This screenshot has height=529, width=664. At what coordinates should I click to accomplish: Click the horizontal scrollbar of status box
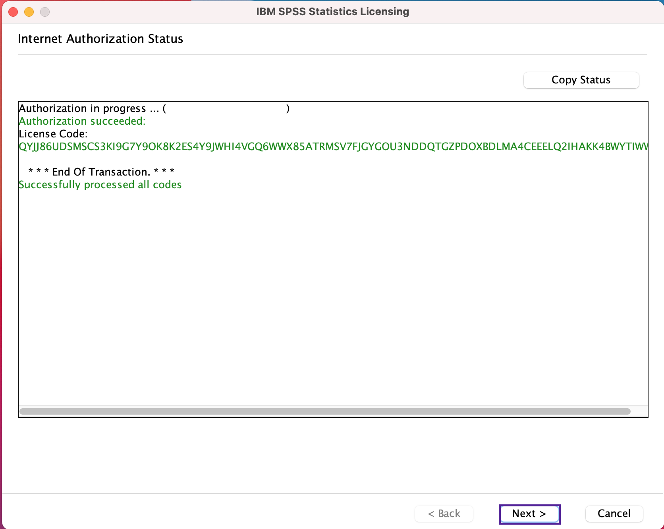click(x=325, y=411)
